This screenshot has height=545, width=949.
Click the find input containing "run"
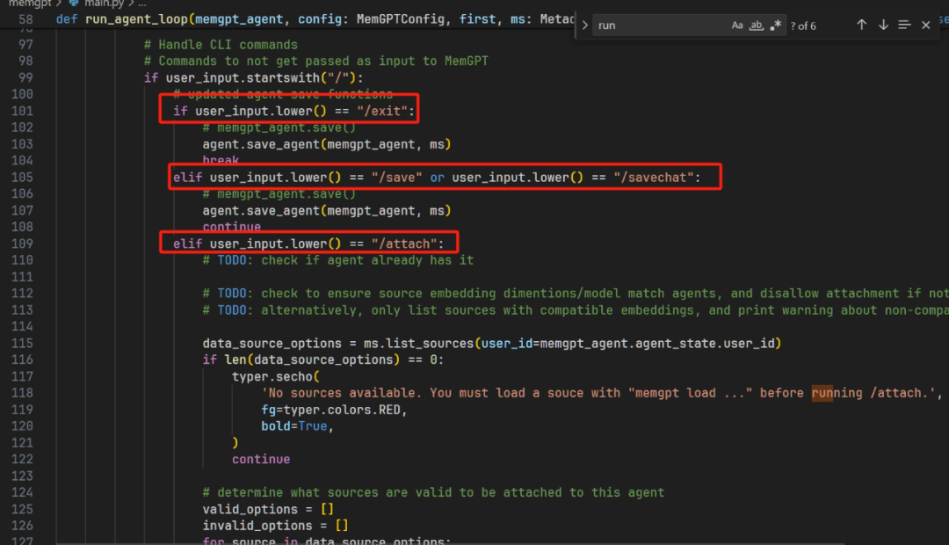[x=659, y=25]
